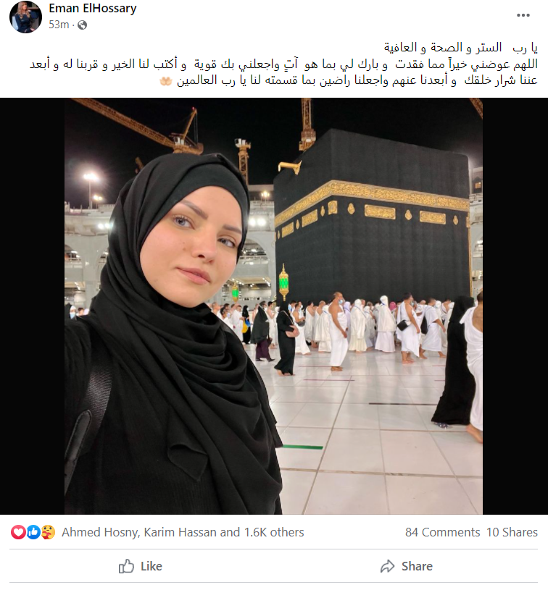The width and height of the screenshot is (548, 590).
Task: Open the three-dot post options menu
Action: click(x=523, y=15)
